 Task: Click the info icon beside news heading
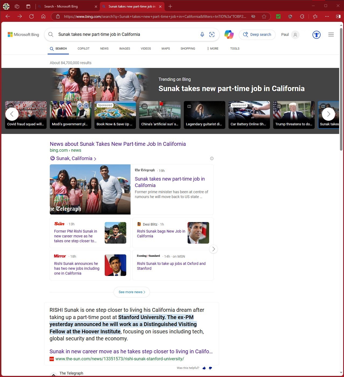212,158
